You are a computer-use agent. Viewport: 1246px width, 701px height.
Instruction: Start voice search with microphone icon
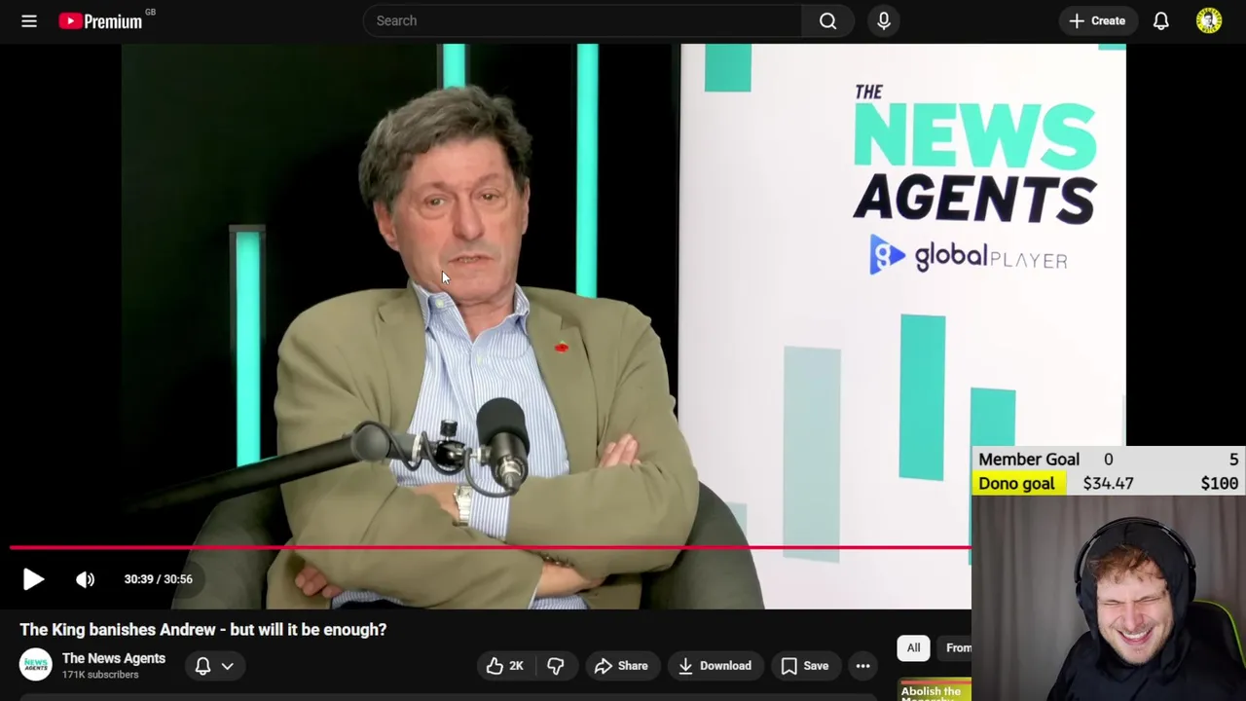pyautogui.click(x=884, y=20)
